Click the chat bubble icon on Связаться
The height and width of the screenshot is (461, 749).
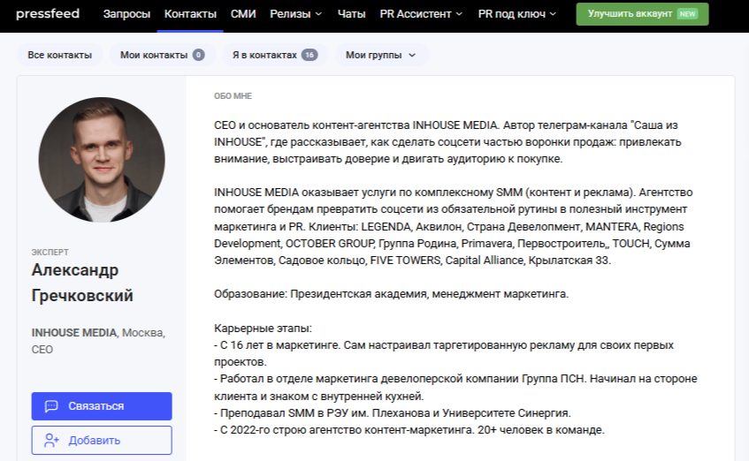tap(51, 406)
